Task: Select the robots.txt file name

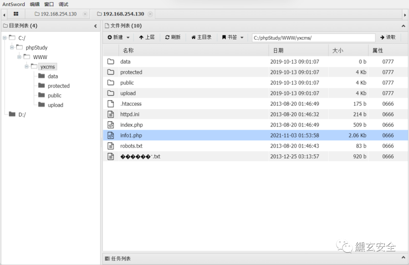Action: tap(131, 146)
